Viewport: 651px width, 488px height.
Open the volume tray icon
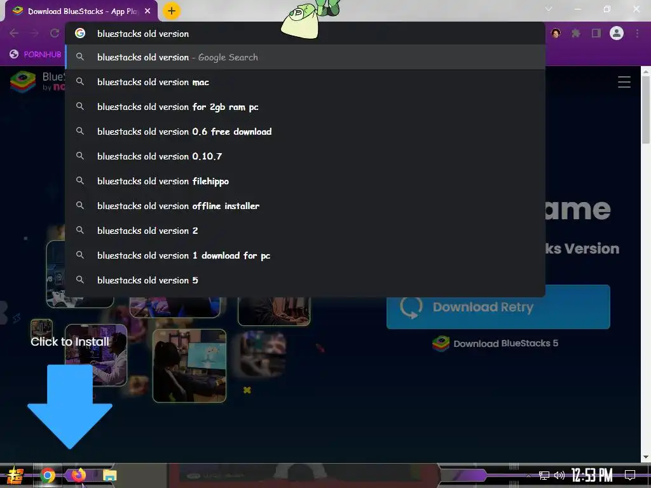point(559,475)
